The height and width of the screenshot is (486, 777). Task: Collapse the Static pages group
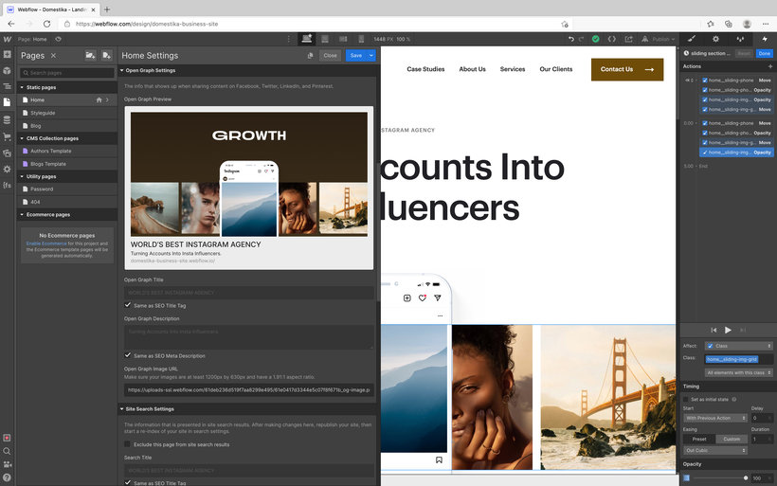coord(22,87)
